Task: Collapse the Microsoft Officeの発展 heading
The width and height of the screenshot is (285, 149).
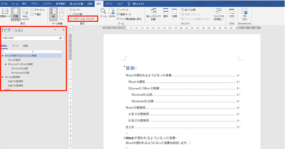Action: tap(6, 64)
